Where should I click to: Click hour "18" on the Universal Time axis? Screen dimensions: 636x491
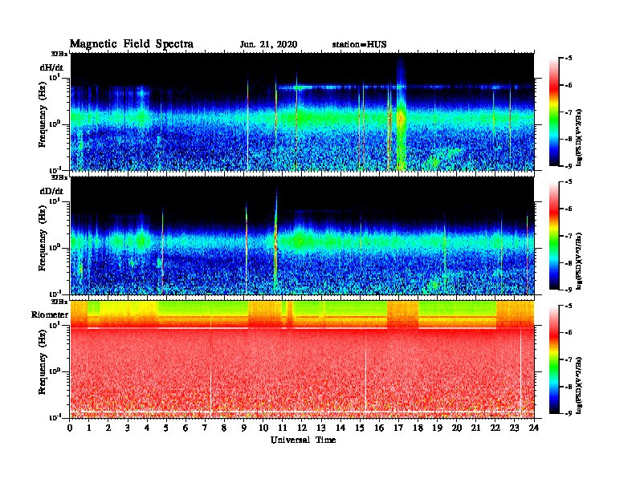pyautogui.click(x=418, y=428)
